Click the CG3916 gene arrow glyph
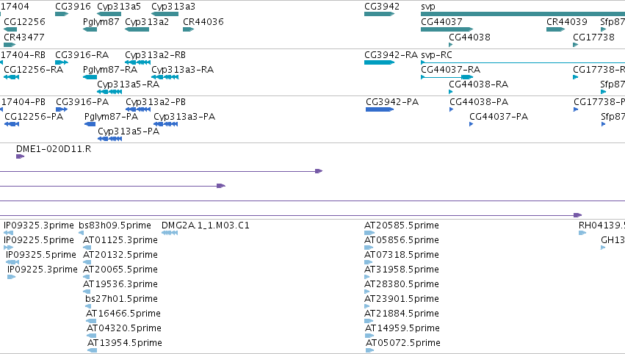 point(62,14)
